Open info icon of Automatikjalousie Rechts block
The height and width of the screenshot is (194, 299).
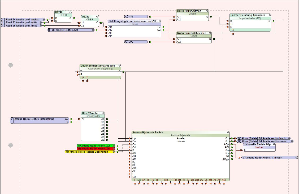[x=228, y=132]
